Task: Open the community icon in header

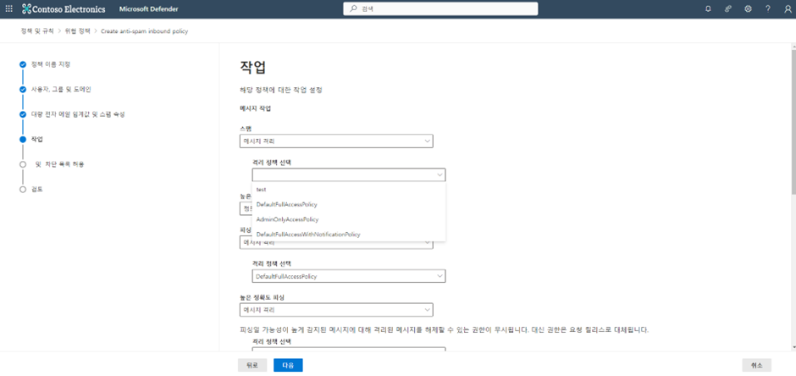Action: click(728, 9)
